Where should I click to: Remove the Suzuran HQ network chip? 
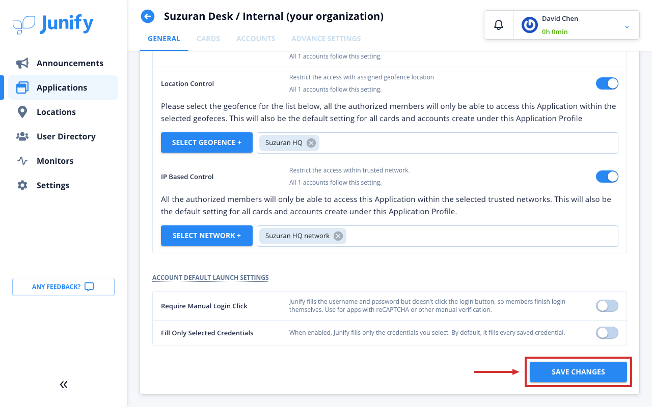[338, 236]
